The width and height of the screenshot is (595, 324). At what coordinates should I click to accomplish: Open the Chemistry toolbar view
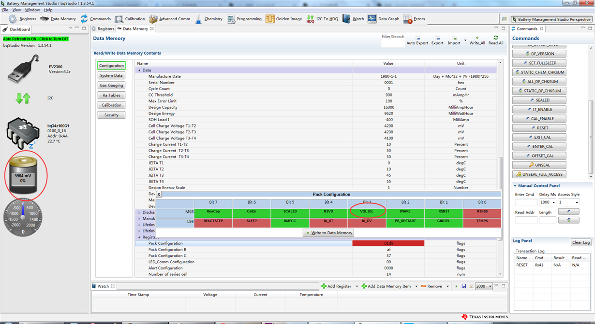click(208, 19)
